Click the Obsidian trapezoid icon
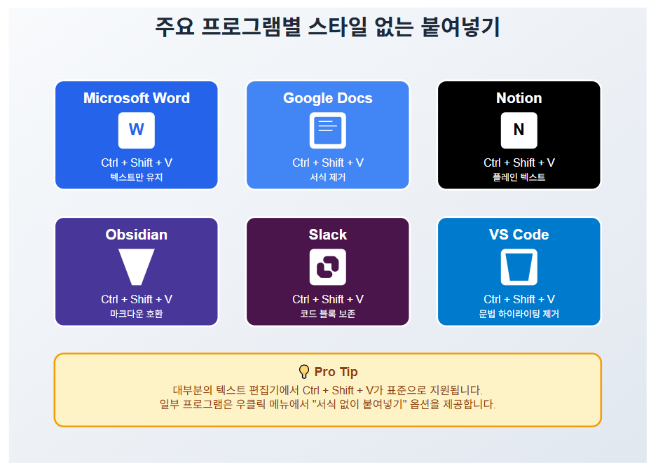 click(137, 267)
